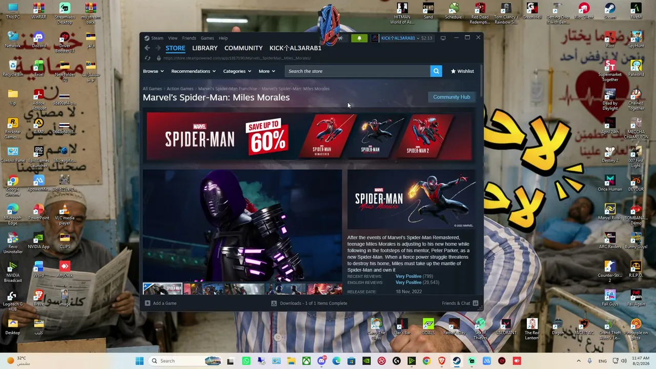Open the Windows Start menu
This screenshot has height=369, width=656.
coord(139,361)
